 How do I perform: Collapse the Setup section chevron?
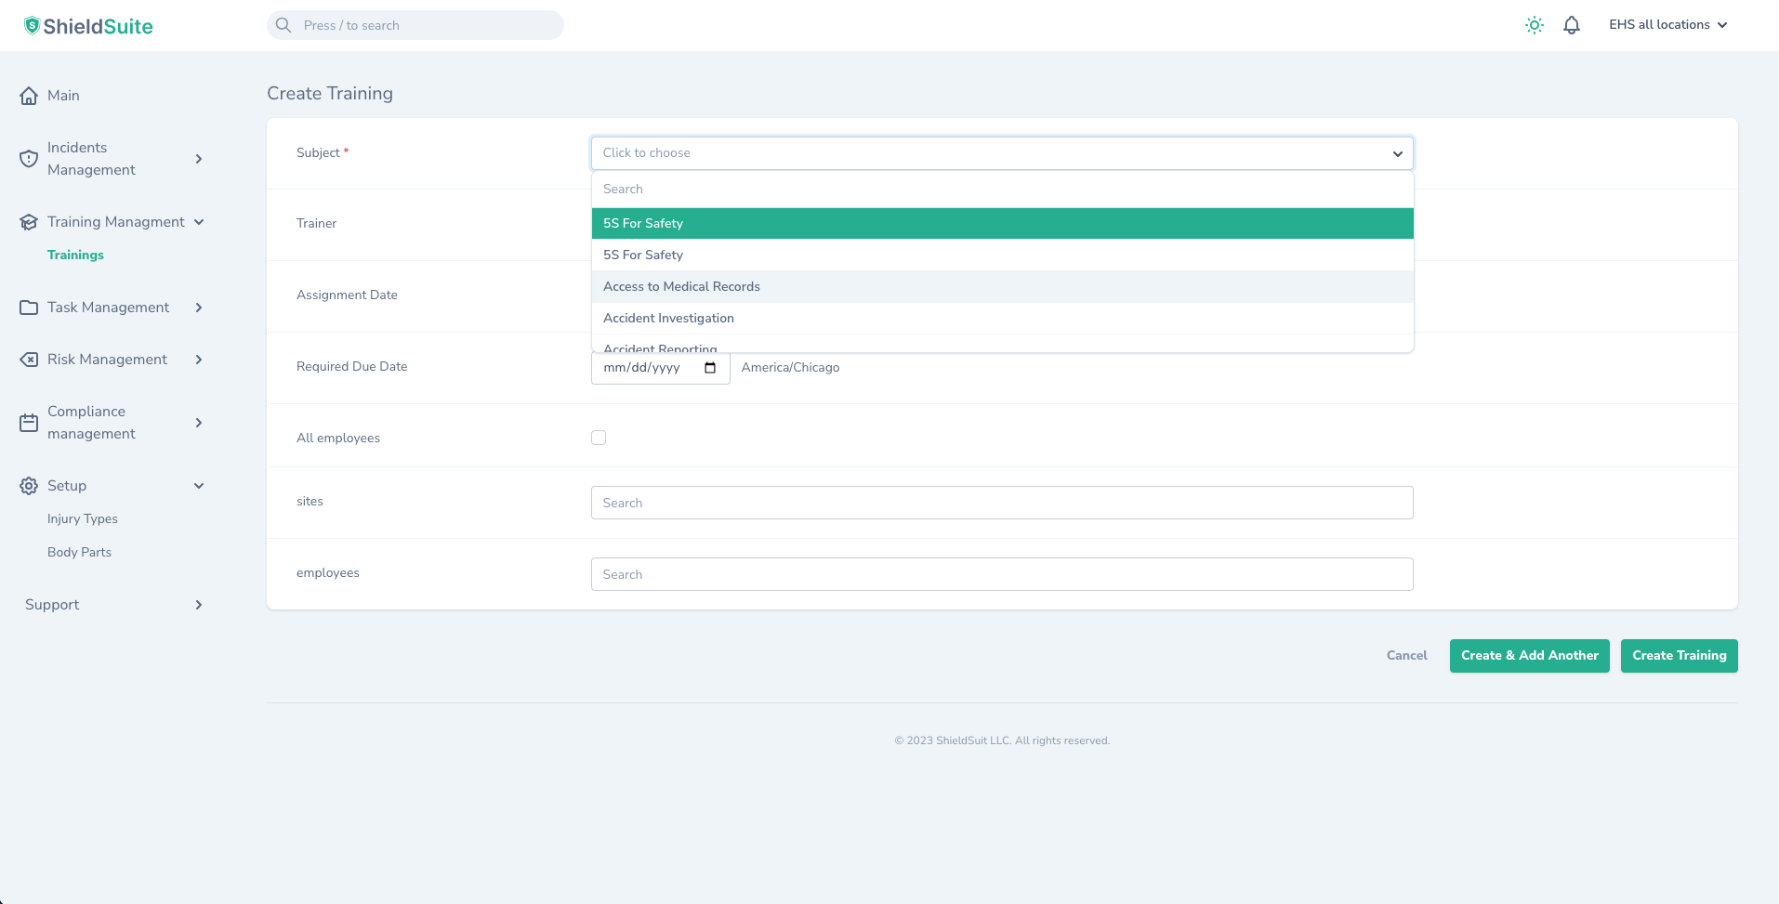[x=198, y=486]
